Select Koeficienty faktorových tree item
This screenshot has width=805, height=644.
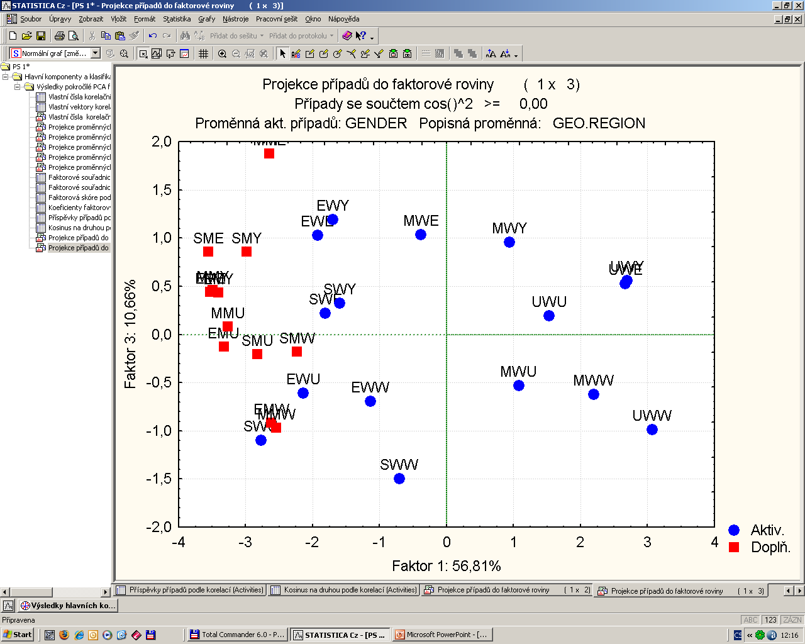tap(79, 208)
